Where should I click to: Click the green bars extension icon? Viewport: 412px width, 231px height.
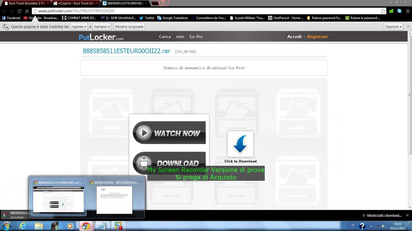[x=391, y=11]
